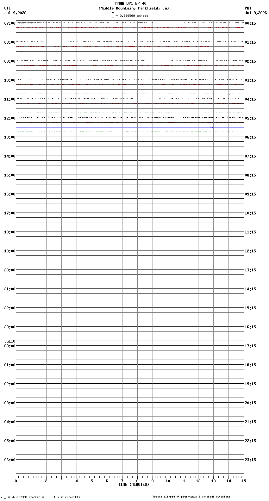Screen dimensions: 269x501
Task: Click the 05:15 PDT time label
Action: tap(250, 118)
